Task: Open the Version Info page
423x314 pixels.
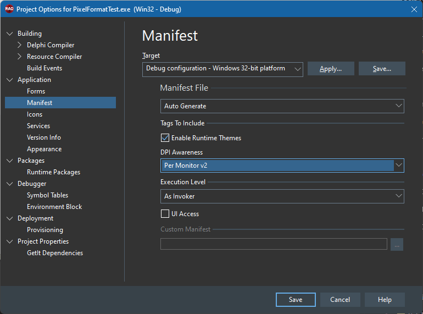Action: (44, 137)
